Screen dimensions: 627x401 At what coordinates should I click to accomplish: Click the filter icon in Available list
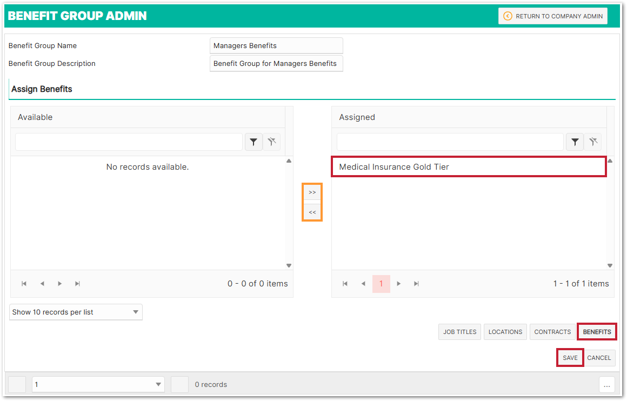(x=254, y=142)
